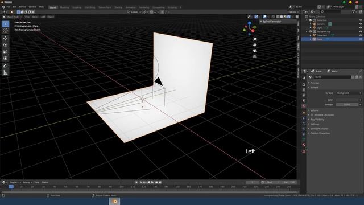364x205 pixels.
Task: Open the viewport Add menu
Action: [x=43, y=17]
